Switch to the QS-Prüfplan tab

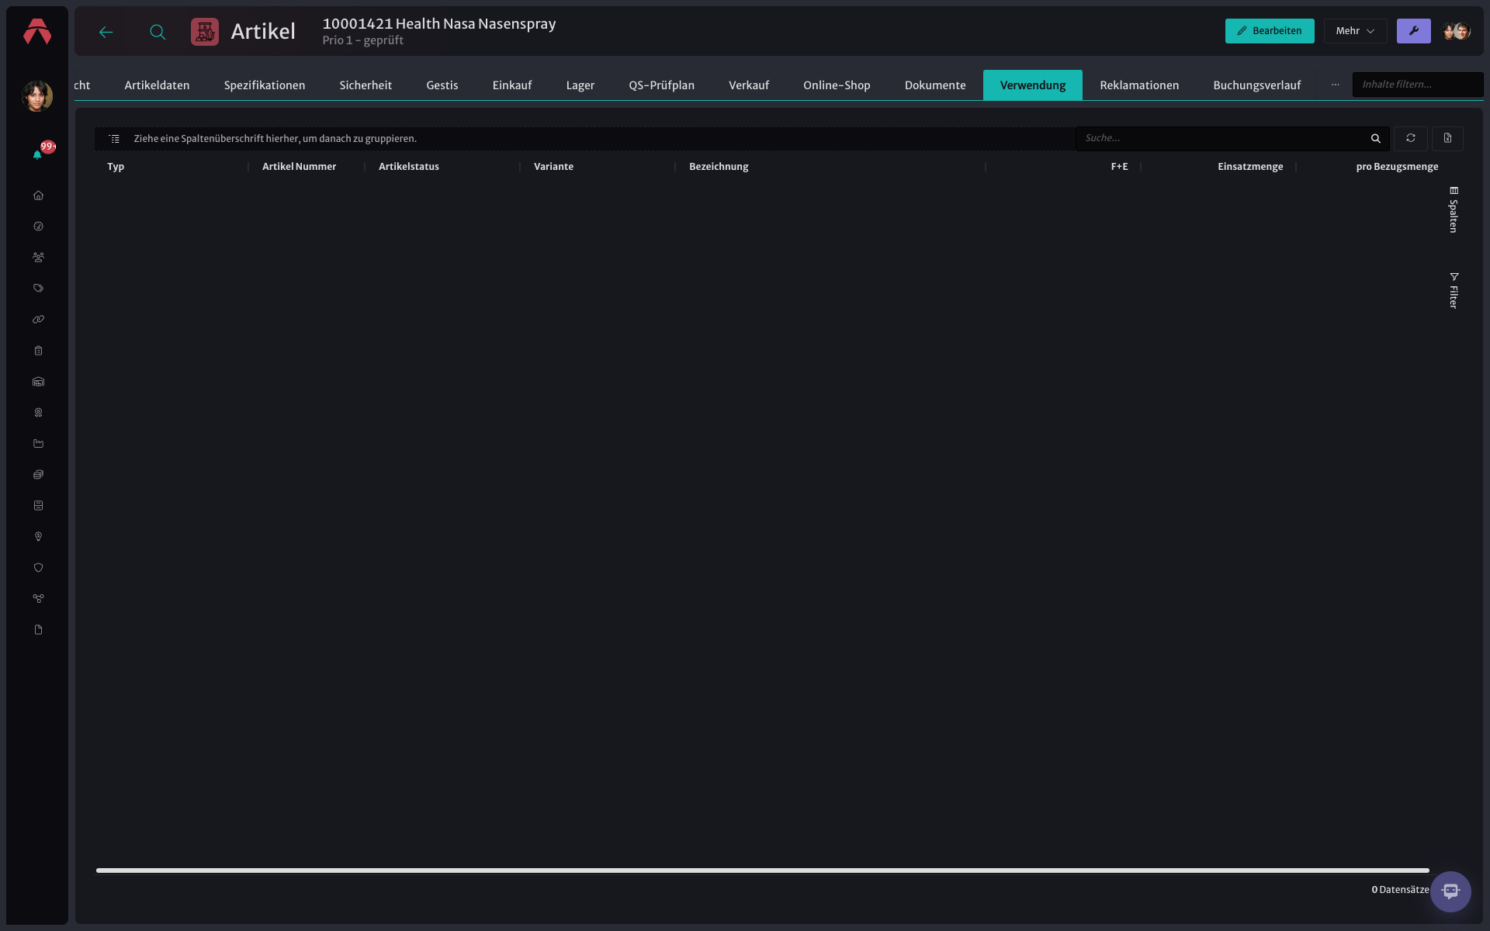click(x=662, y=85)
